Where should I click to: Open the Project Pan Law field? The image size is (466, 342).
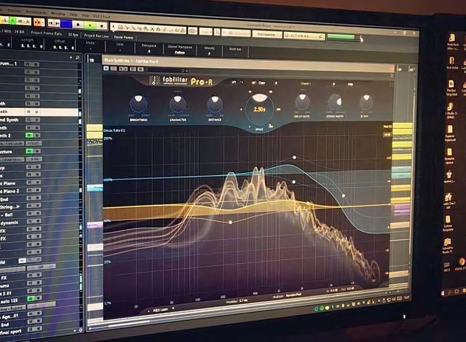tap(96, 36)
